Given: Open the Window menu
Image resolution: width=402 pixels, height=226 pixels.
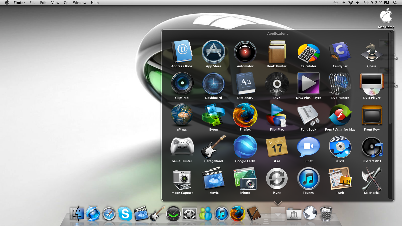Looking at the screenshot, I should tap(80, 3).
